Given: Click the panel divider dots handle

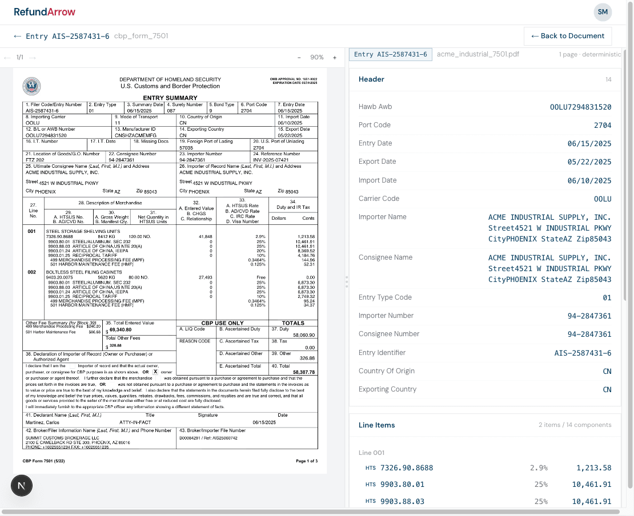Looking at the screenshot, I should point(347,282).
